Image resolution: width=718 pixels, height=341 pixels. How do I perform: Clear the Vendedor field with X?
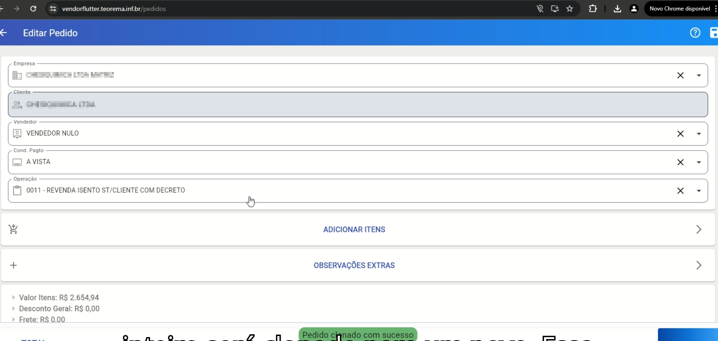point(680,134)
